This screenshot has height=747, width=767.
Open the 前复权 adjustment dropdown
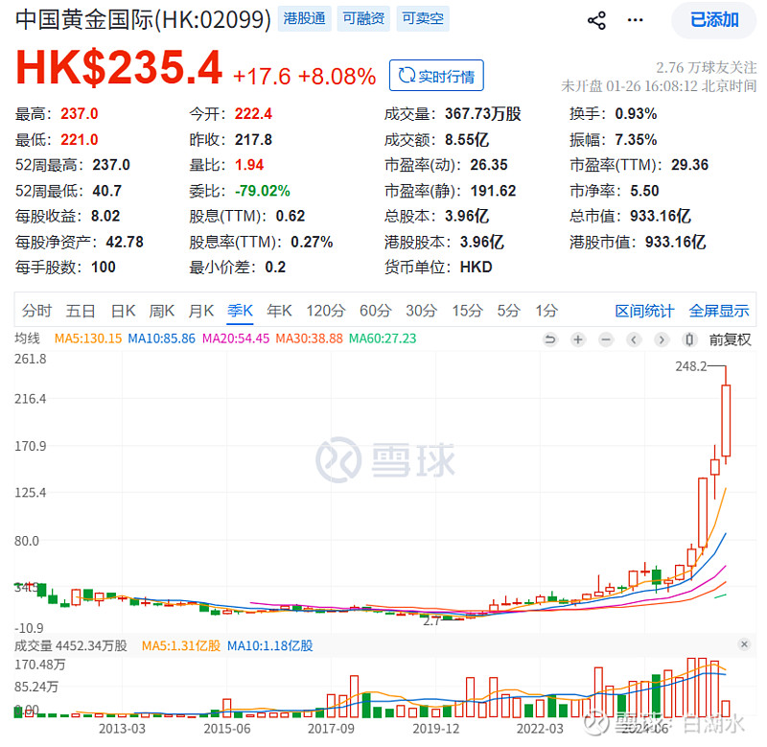click(x=730, y=339)
